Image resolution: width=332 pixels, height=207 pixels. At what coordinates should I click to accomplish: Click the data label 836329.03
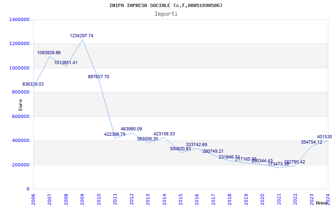pos(33,84)
